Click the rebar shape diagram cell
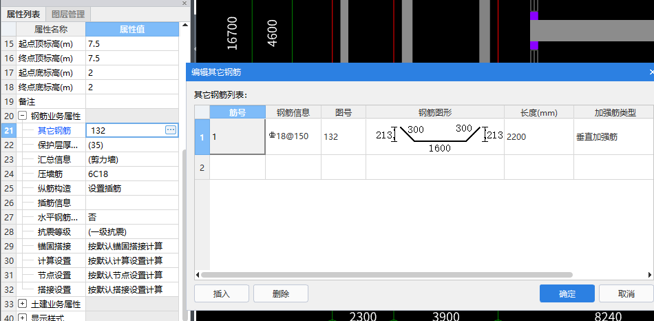Image resolution: width=654 pixels, height=321 pixels. [435, 136]
